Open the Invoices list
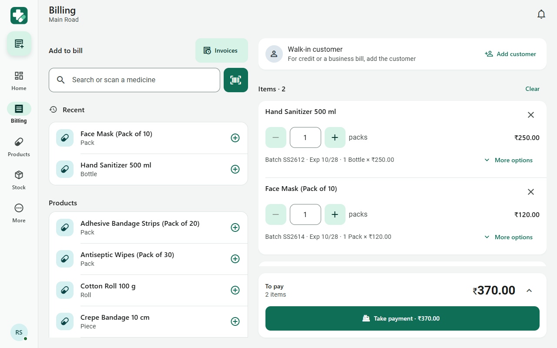The width and height of the screenshot is (557, 348). pos(221,50)
